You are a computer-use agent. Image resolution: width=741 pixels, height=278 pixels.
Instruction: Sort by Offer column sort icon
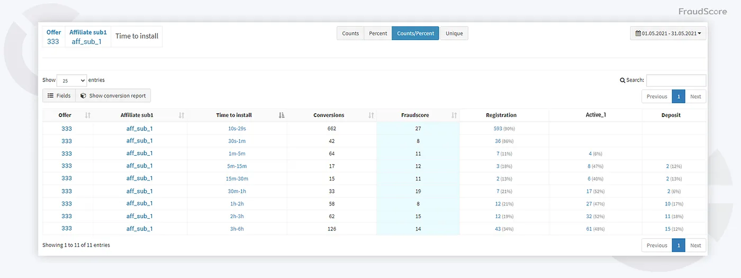coord(88,115)
